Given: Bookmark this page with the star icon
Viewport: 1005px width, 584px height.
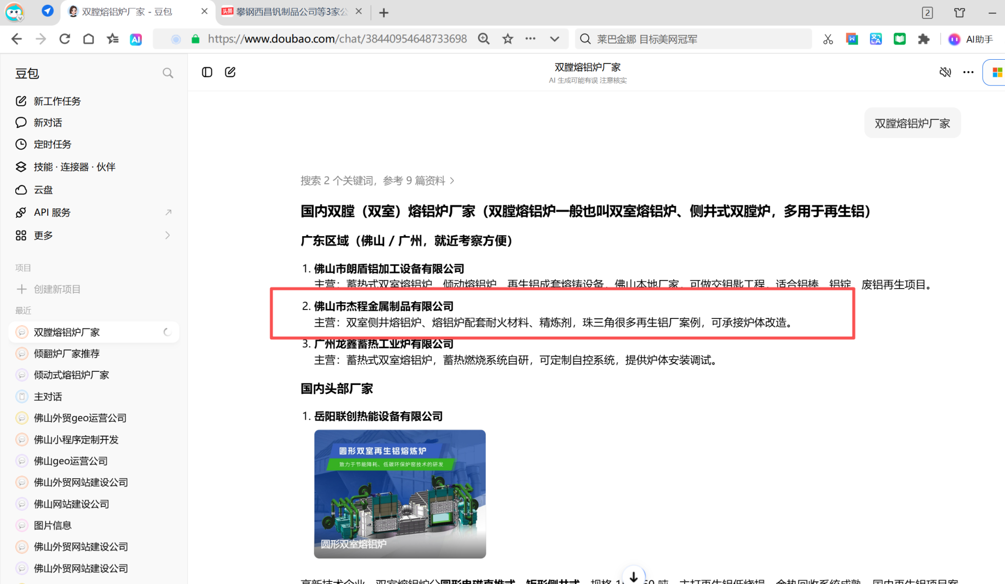Looking at the screenshot, I should 507,39.
